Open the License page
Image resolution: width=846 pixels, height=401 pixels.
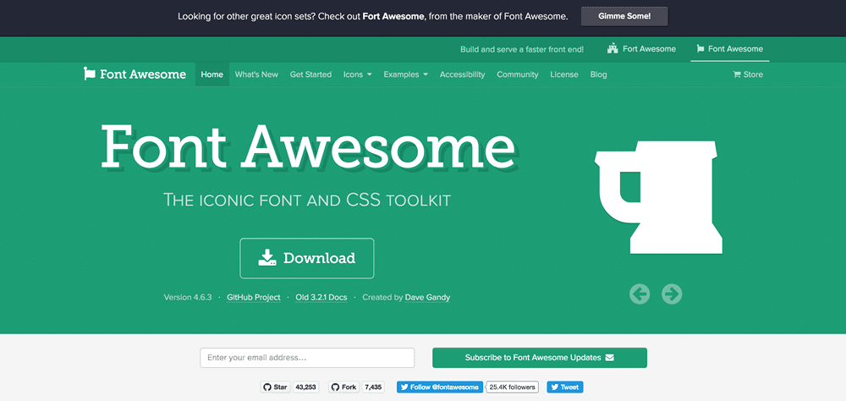click(x=564, y=74)
